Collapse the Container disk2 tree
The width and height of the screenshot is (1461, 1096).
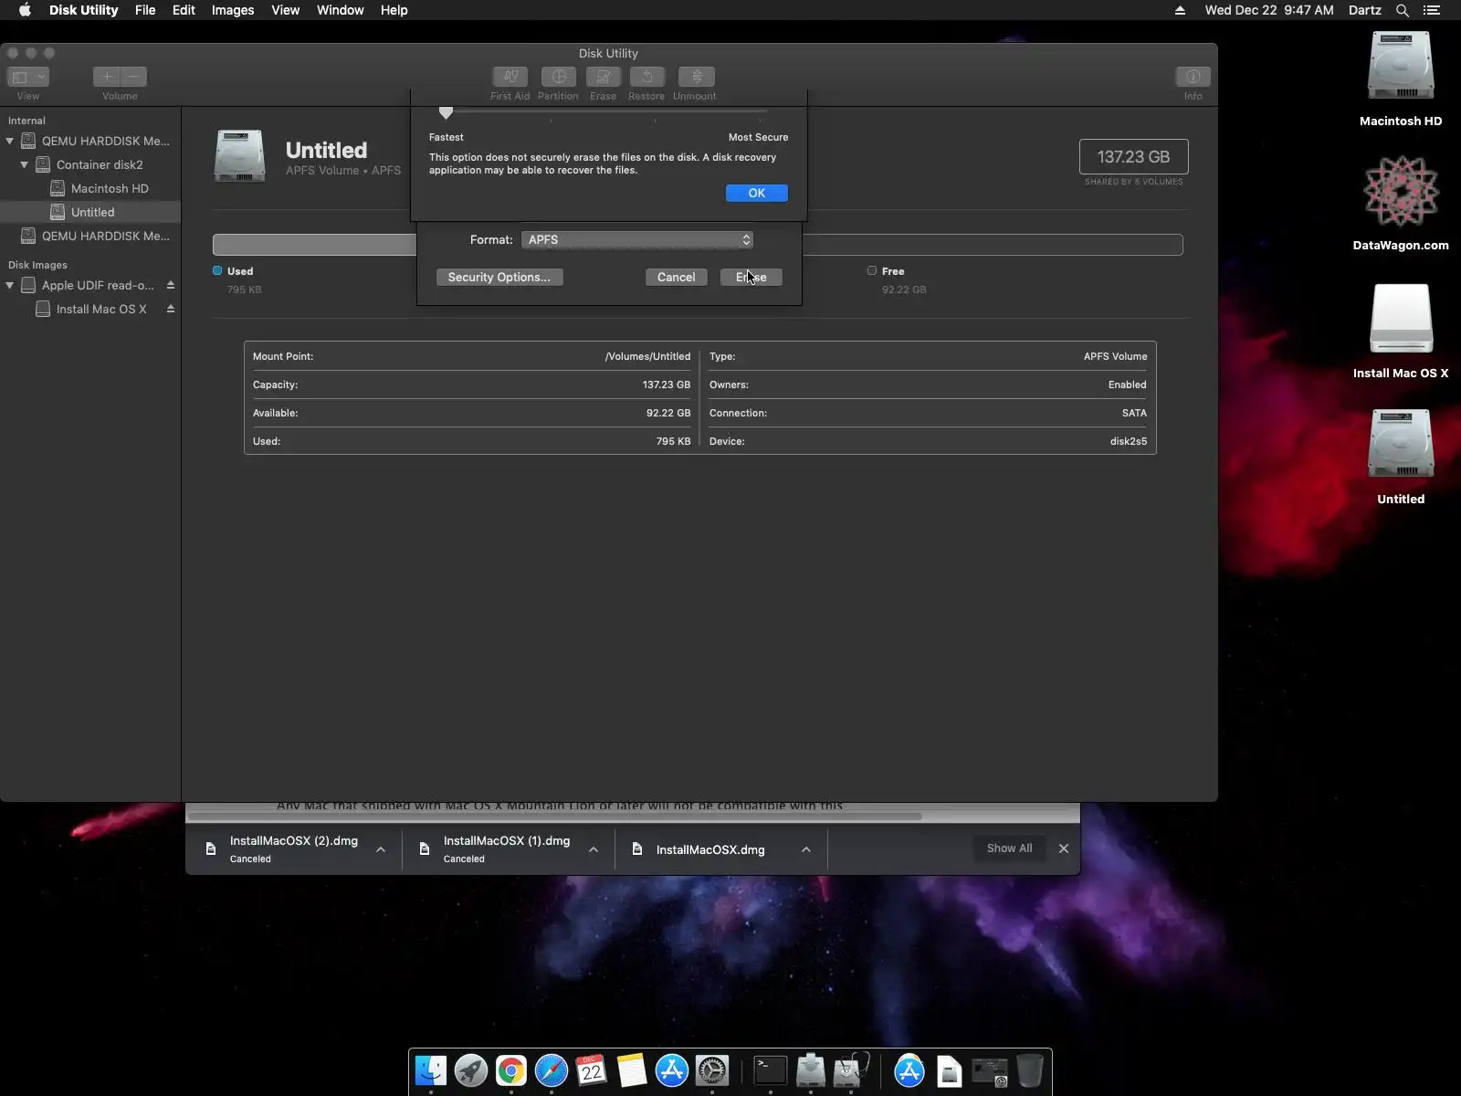[x=25, y=164]
